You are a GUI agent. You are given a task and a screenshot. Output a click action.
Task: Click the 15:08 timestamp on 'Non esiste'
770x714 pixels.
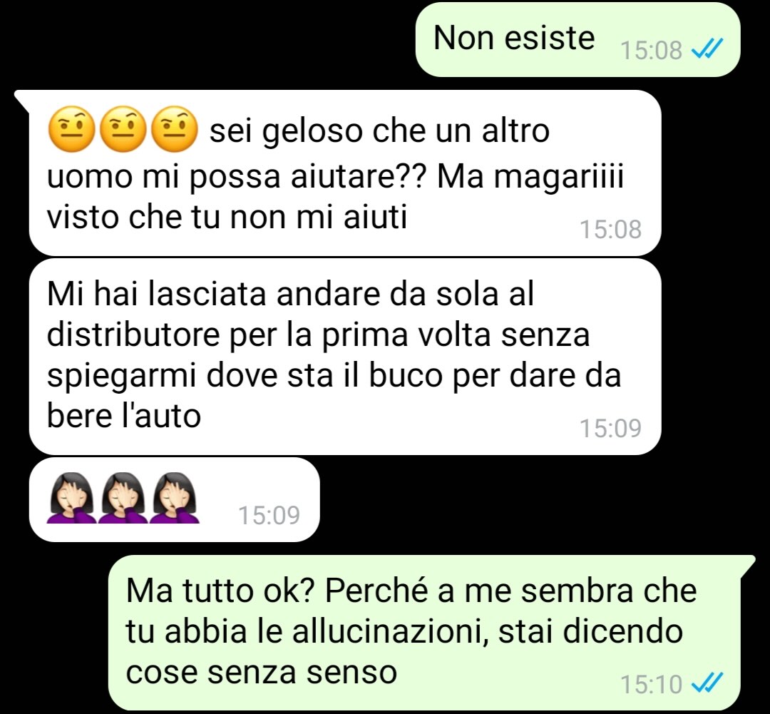[x=651, y=50]
